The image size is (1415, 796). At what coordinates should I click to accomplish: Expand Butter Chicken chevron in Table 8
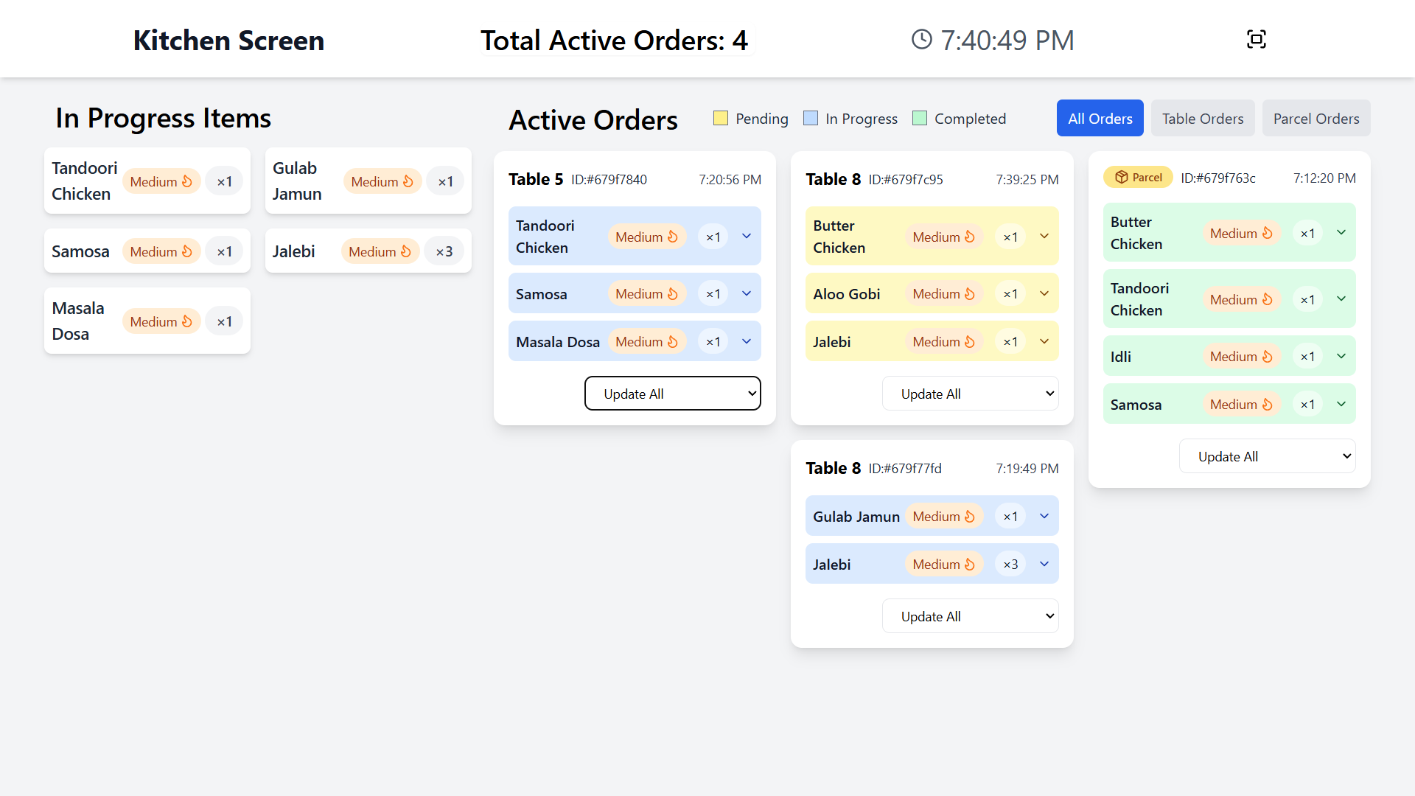[x=1044, y=236]
